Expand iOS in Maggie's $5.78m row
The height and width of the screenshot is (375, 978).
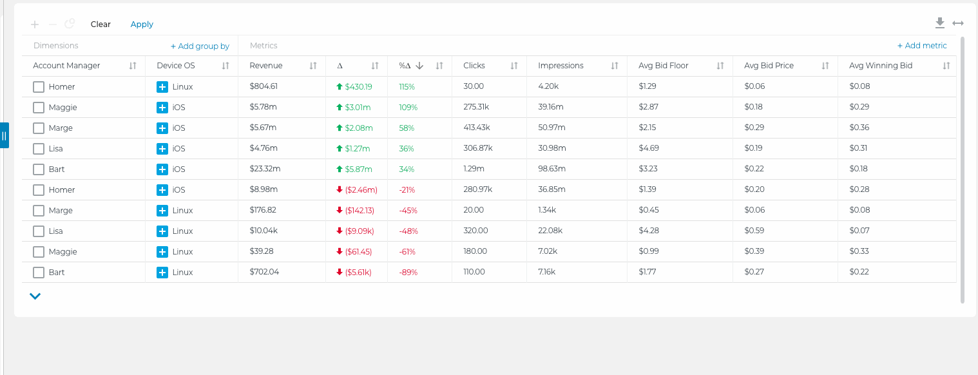point(162,108)
